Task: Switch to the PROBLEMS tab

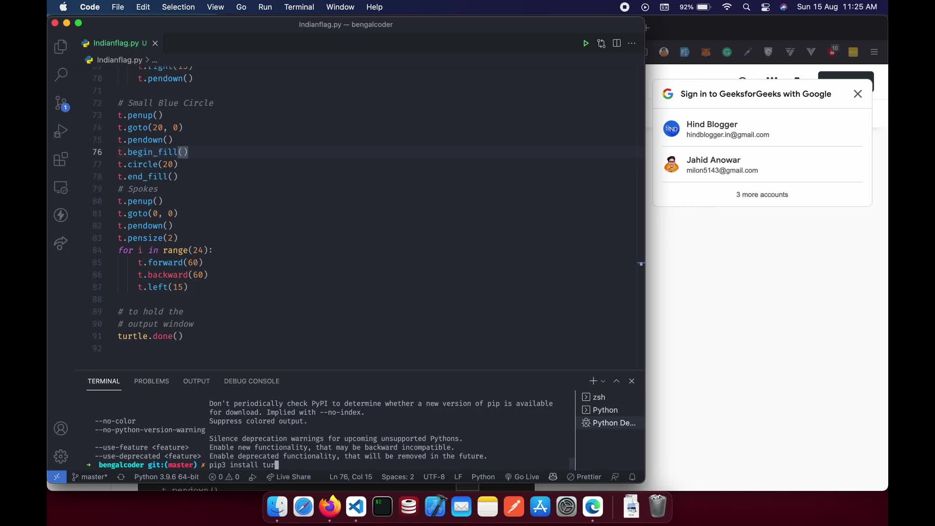Action: [x=151, y=381]
